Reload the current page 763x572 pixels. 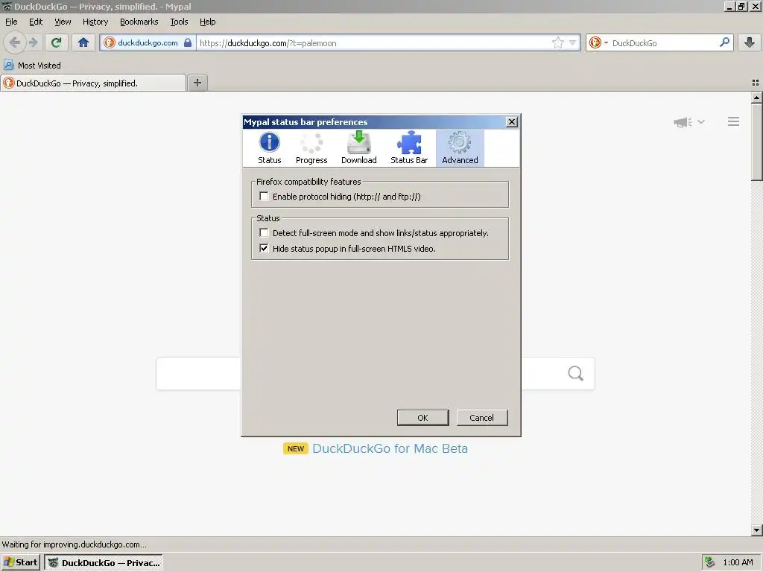56,42
